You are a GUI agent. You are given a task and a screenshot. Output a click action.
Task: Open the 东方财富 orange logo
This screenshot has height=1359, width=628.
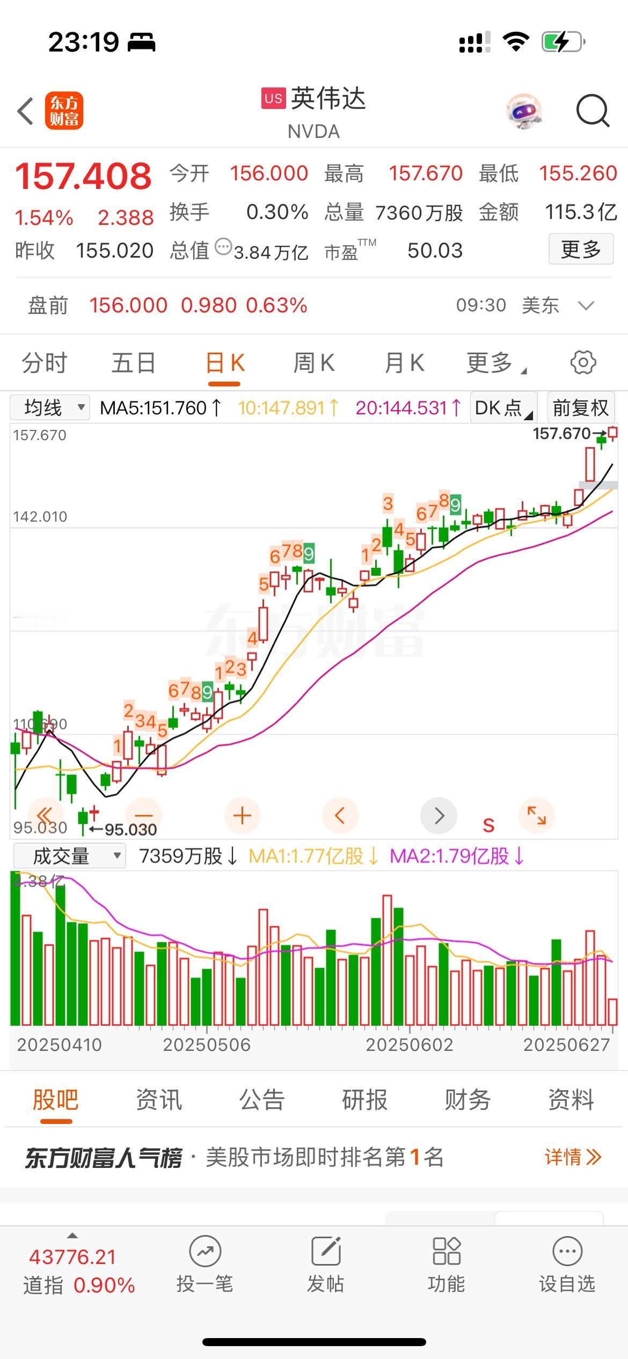coord(64,111)
